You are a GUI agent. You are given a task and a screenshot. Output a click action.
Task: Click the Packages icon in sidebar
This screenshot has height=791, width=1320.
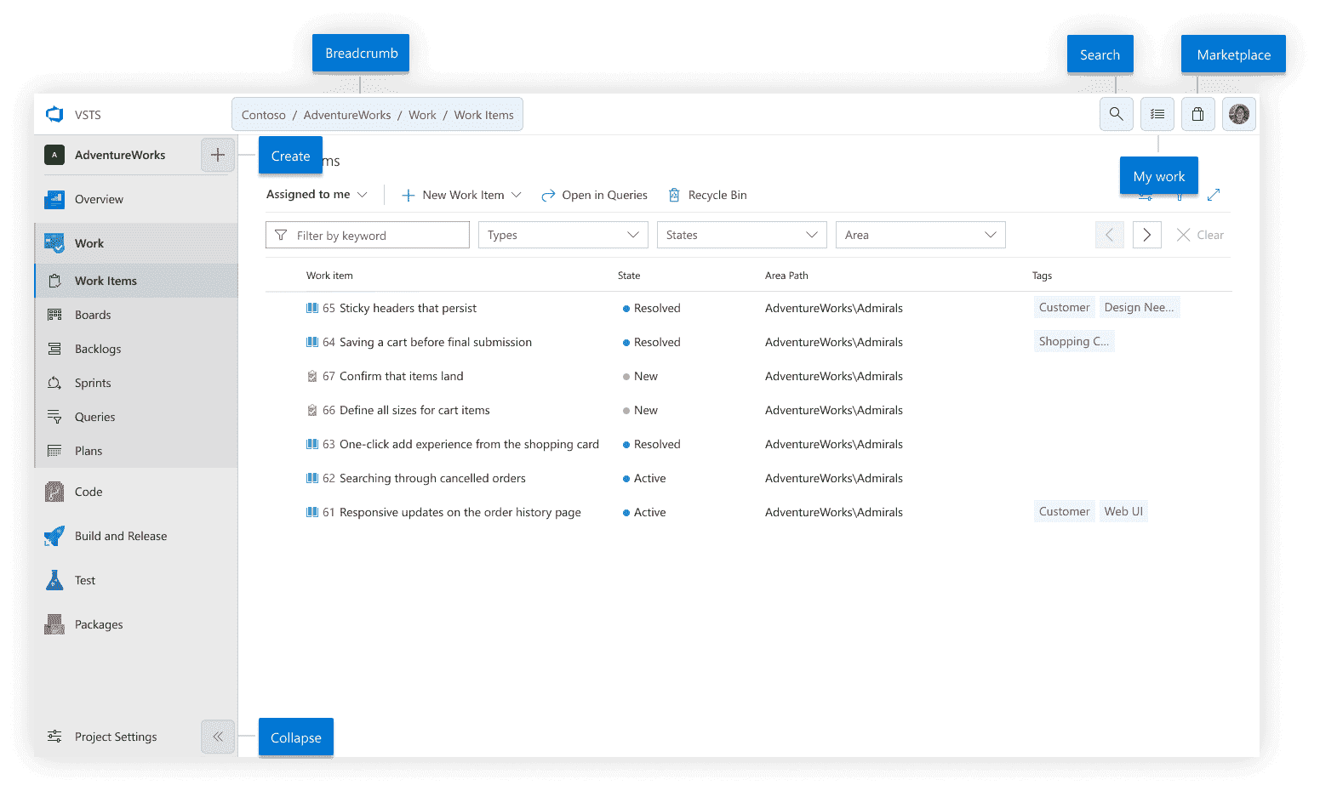pos(54,624)
